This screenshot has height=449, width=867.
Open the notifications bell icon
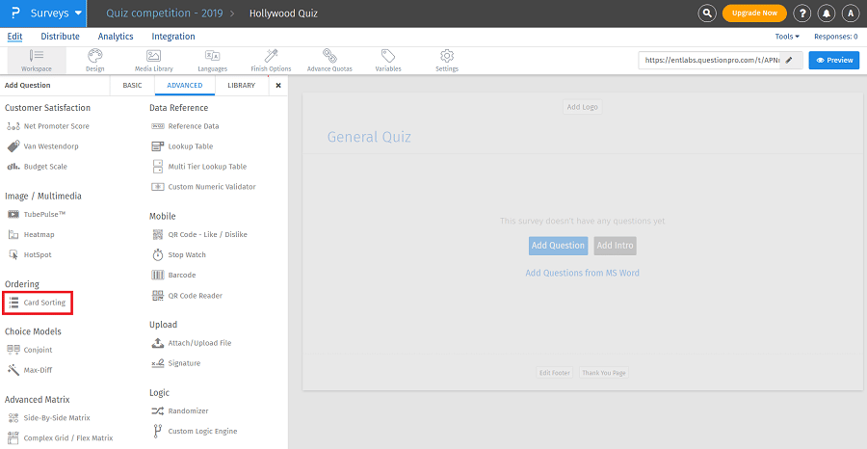(827, 13)
